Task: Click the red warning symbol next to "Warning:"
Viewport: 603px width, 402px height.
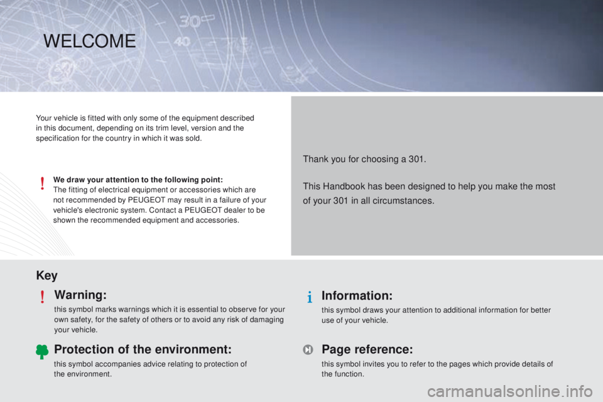Action: coord(42,297)
